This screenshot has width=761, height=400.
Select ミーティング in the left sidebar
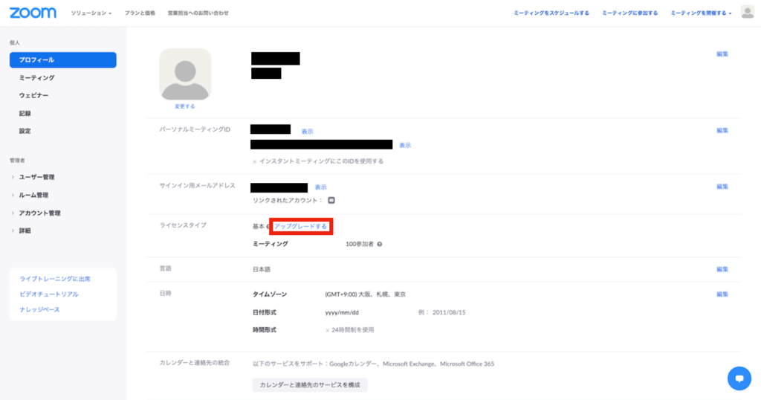coord(36,77)
